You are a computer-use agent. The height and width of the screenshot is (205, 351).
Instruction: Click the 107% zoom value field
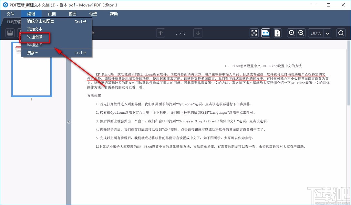pyautogui.click(x=315, y=33)
